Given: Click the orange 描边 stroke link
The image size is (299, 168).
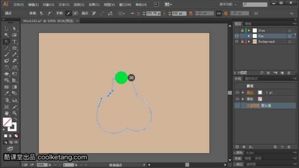Looking at the screenshot, I should click(250, 92).
